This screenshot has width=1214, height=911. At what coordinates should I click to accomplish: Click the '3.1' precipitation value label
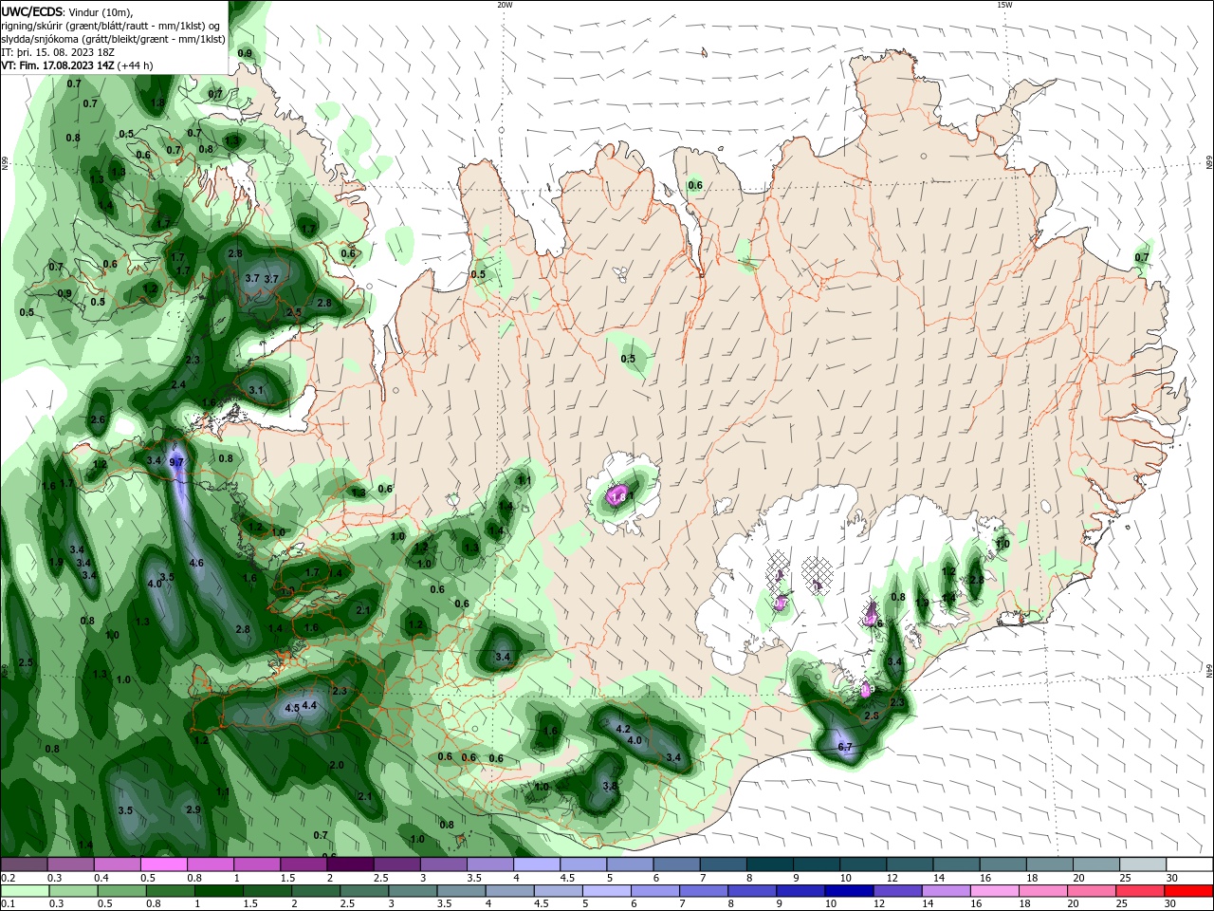256,390
